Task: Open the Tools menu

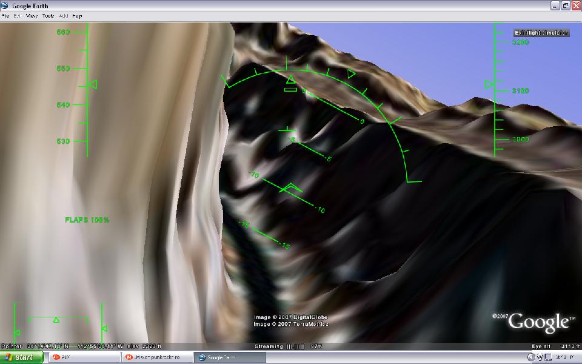Action: (x=48, y=16)
